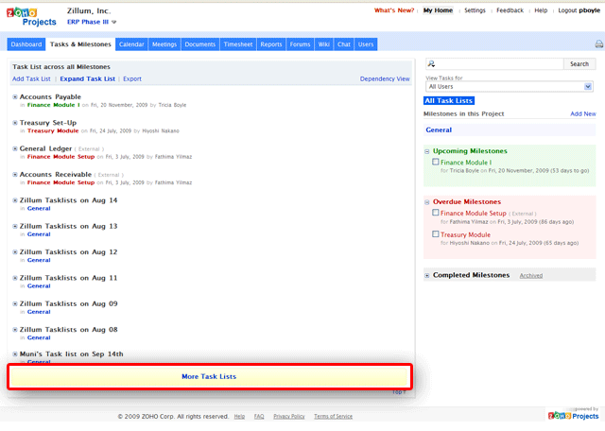
Task: Expand the General Ledger task list
Action: pos(15,148)
